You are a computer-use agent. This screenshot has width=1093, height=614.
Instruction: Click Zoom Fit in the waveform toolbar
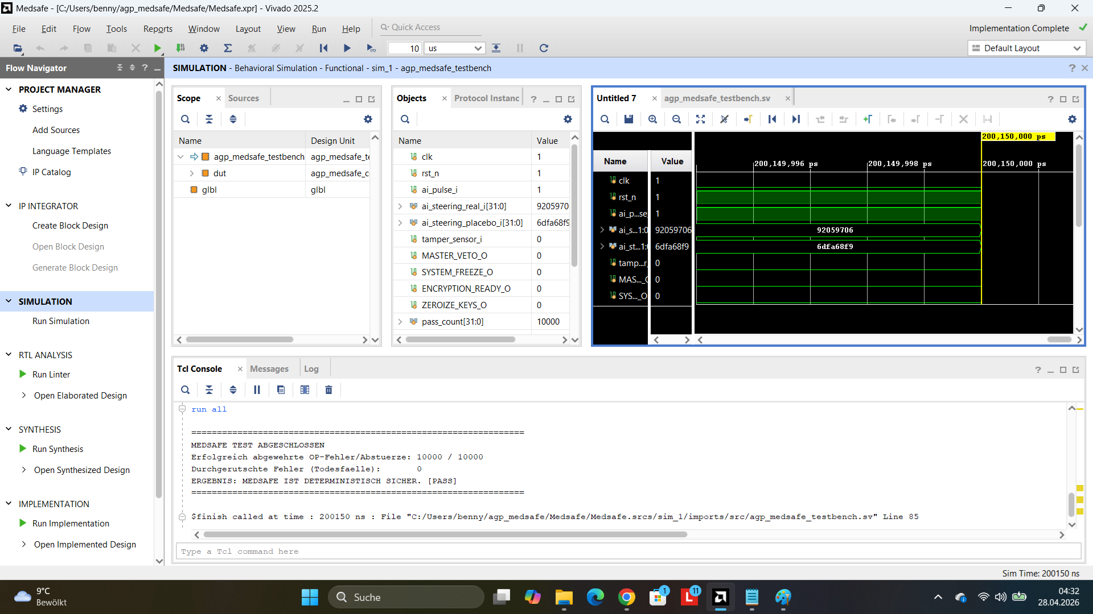(700, 119)
